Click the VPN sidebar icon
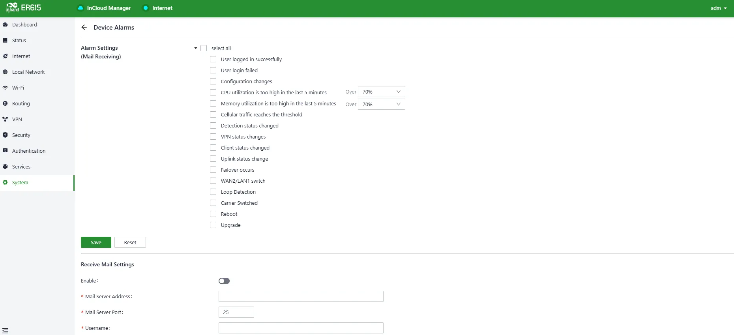The image size is (734, 335). point(5,119)
